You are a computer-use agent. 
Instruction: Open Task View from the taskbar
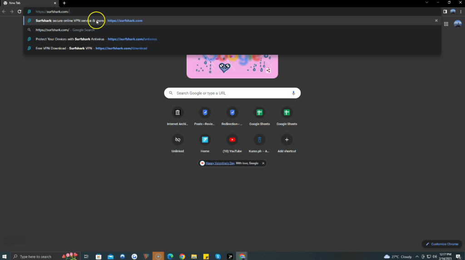(x=86, y=256)
